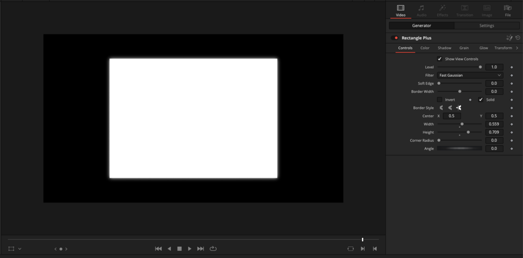Open the viewer overlay mode dropdown arrow
This screenshot has width=523, height=258.
[x=20, y=249]
